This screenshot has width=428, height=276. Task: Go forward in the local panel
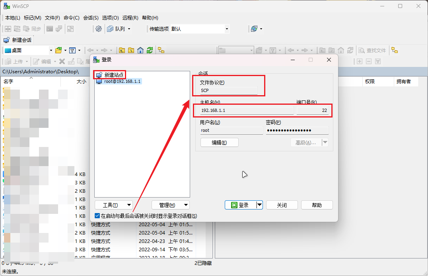pos(104,50)
